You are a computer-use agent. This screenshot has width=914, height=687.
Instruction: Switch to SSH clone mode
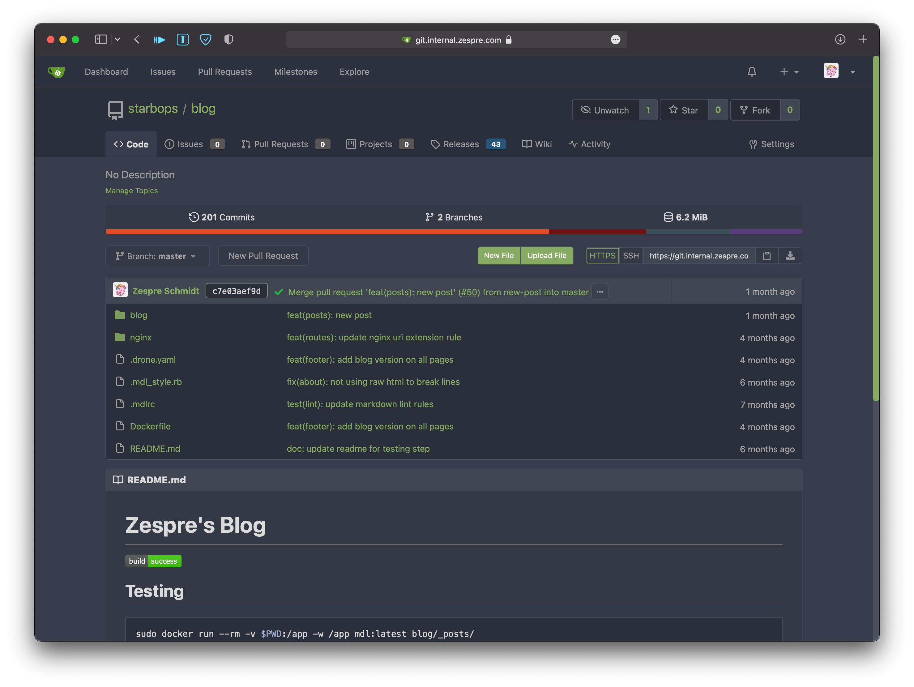coord(631,256)
